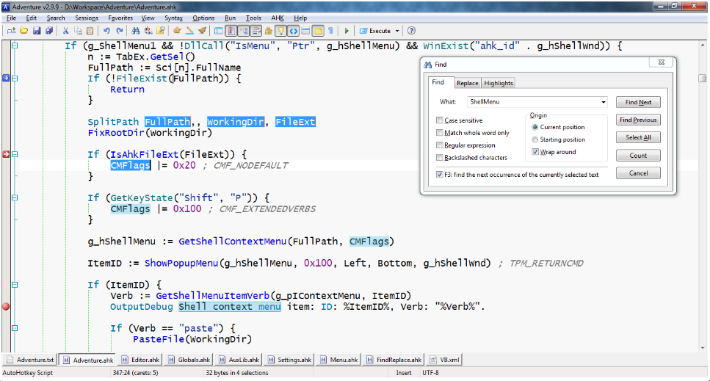Collapse fold at If GetKeyState line
710x381 pixels.
[x=15, y=197]
